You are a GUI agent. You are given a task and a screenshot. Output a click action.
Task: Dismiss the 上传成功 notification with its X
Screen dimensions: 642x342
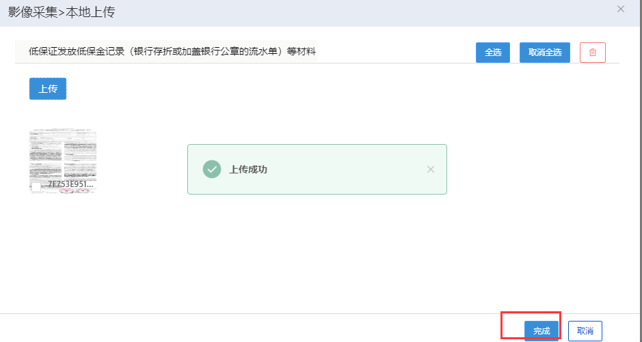click(x=431, y=169)
